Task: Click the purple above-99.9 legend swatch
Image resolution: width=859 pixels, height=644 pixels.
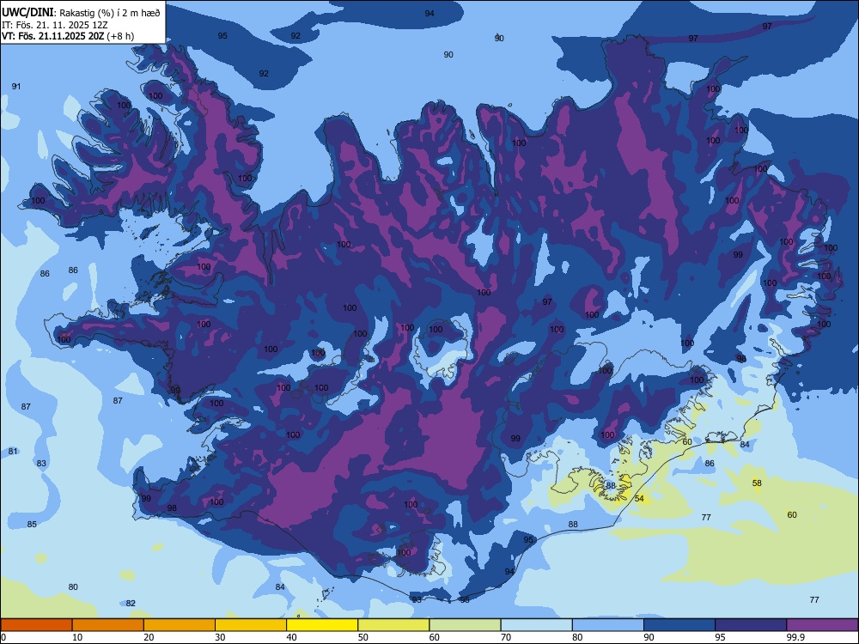Action: coord(822,625)
